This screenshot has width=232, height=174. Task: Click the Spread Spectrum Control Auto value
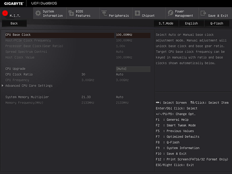pos(119,52)
